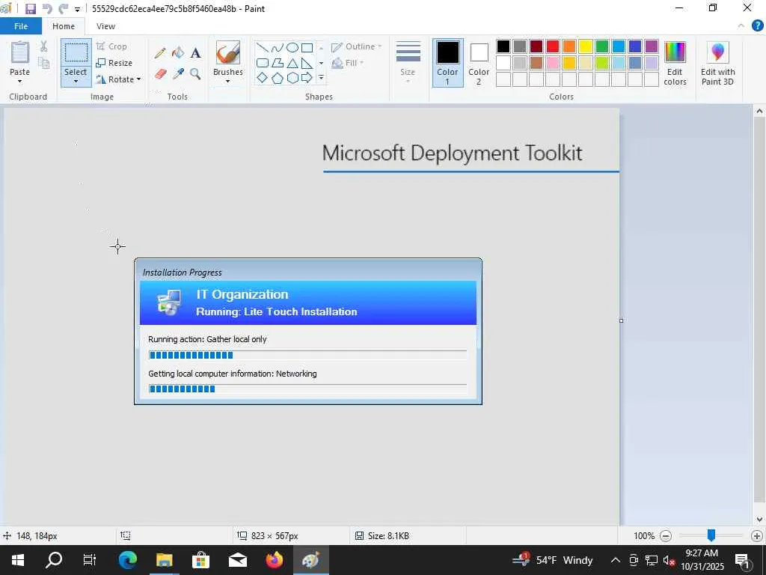Switch to the View tab
Viewport: 766px width, 575px height.
(105, 26)
